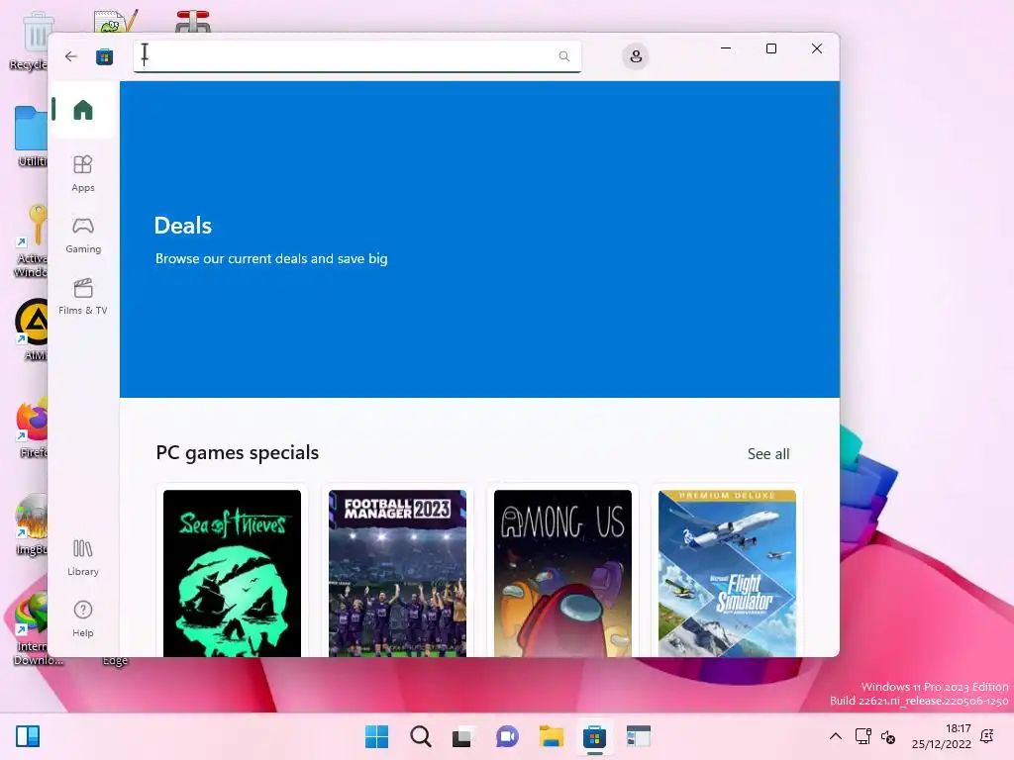The height and width of the screenshot is (760, 1014).
Task: Click See all for PC games specials
Action: click(x=768, y=454)
